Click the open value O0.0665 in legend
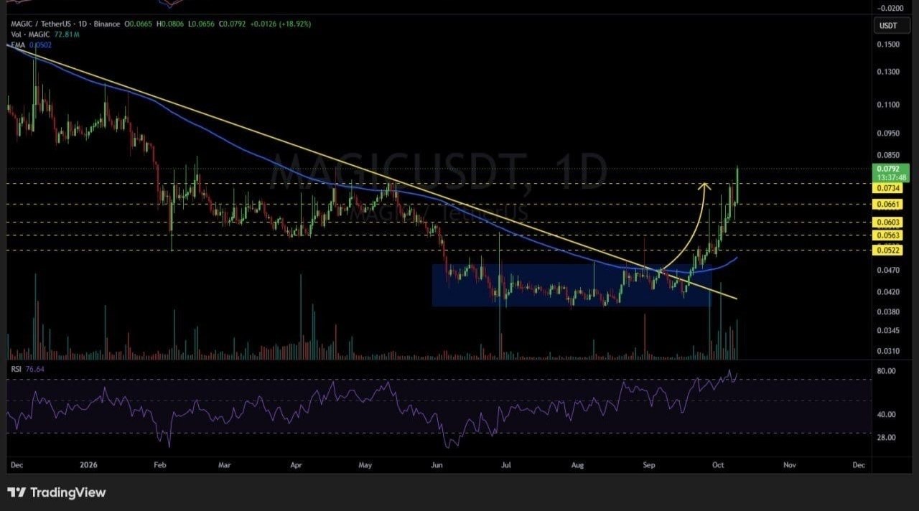This screenshot has width=919, height=511. (x=137, y=24)
